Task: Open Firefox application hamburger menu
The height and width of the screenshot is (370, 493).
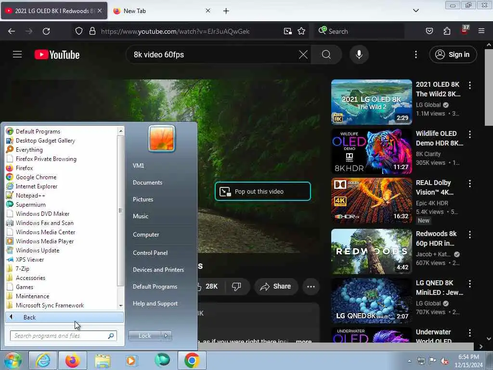Action: pyautogui.click(x=481, y=31)
